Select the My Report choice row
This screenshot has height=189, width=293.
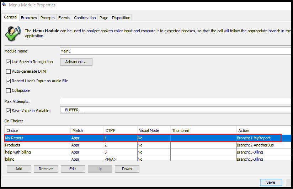148,138
